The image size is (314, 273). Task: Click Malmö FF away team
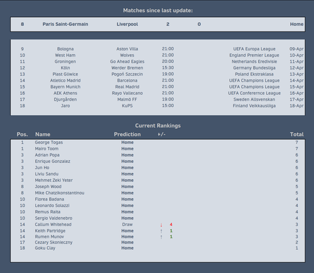coord(127,99)
